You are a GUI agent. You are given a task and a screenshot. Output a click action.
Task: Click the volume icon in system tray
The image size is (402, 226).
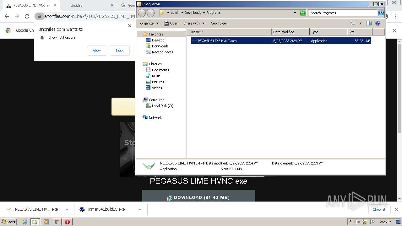357,222
